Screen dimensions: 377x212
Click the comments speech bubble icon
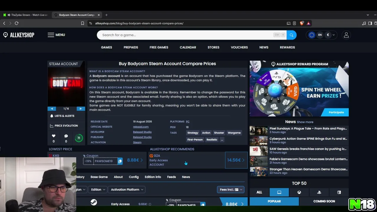coord(66,136)
